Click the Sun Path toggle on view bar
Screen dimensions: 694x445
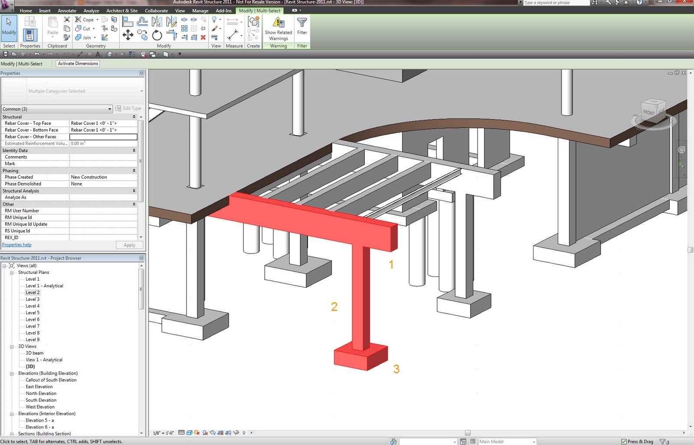coord(196,432)
